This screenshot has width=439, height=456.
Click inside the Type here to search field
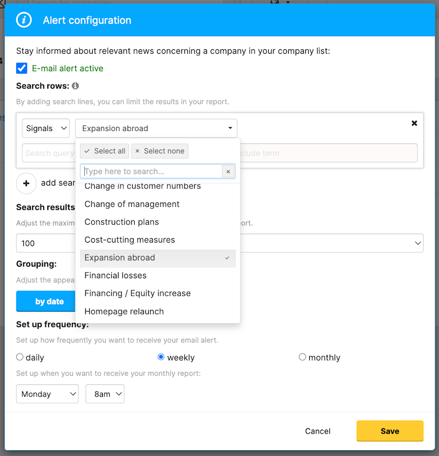pyautogui.click(x=146, y=171)
